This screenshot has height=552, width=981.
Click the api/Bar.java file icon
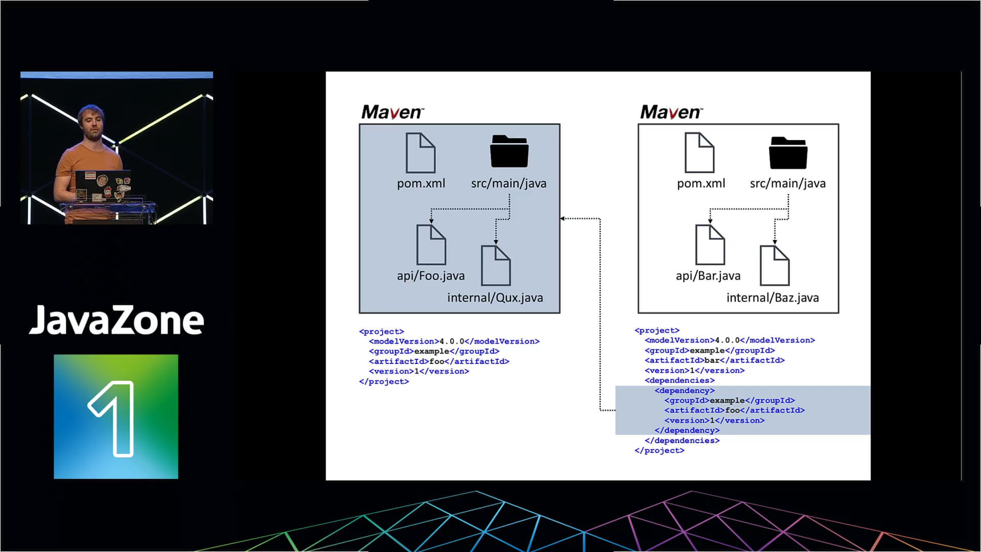click(x=710, y=245)
